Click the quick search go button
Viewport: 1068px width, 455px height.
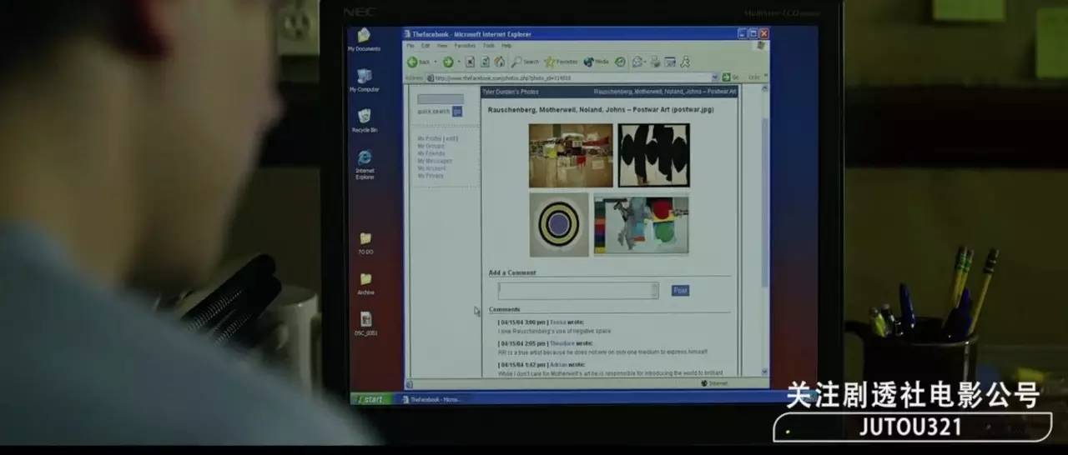pyautogui.click(x=457, y=111)
